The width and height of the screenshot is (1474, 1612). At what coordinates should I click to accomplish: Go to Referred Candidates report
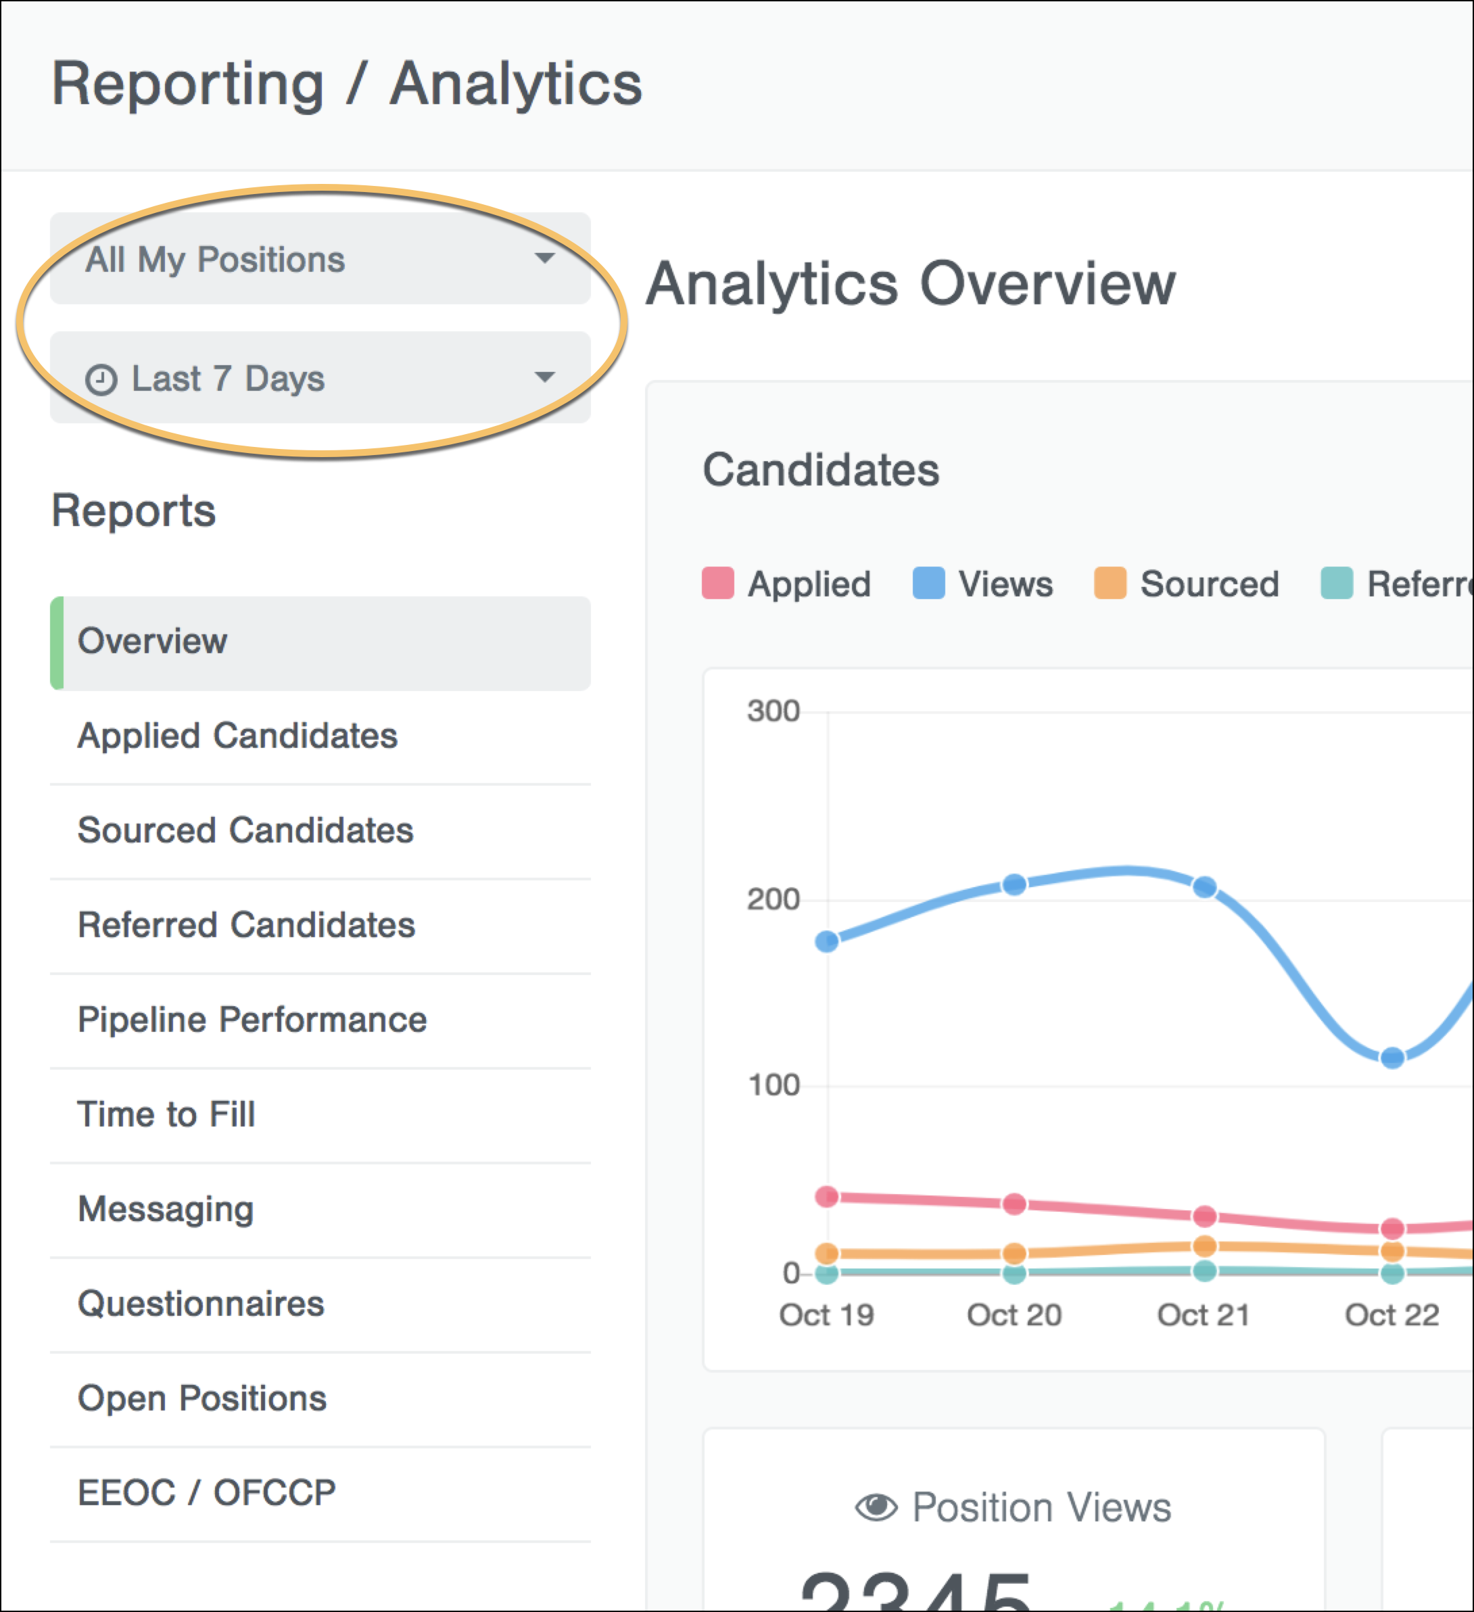(246, 925)
